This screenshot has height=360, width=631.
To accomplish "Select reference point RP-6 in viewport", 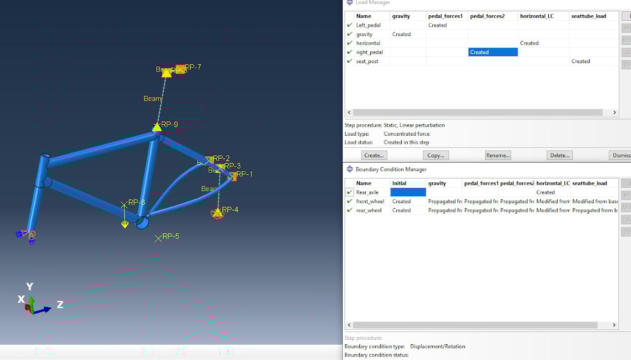I will pos(124,205).
